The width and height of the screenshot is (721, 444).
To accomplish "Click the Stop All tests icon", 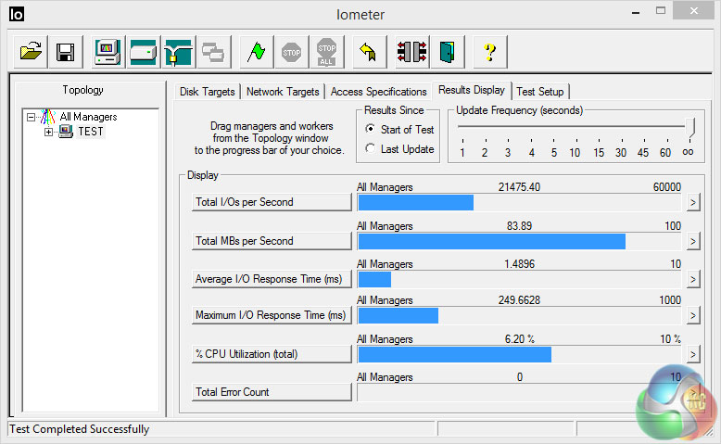I will click(x=326, y=52).
